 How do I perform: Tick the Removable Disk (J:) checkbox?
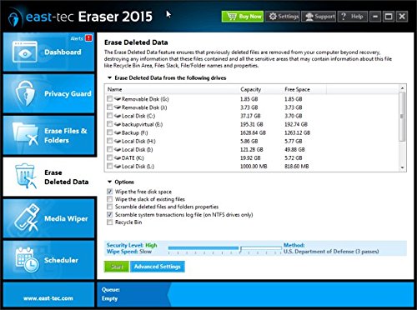tap(109, 107)
